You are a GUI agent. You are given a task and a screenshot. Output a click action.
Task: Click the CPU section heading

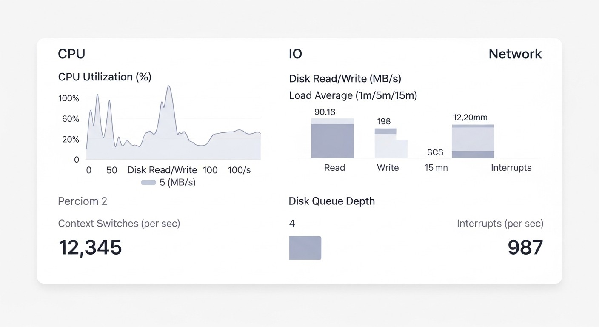71,54
